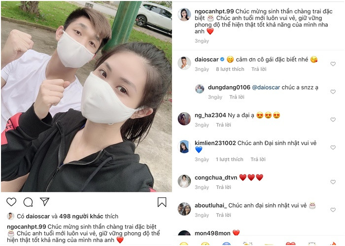Open kimlien231002's profile avatar
The width and height of the screenshot is (345, 246).
(184, 147)
